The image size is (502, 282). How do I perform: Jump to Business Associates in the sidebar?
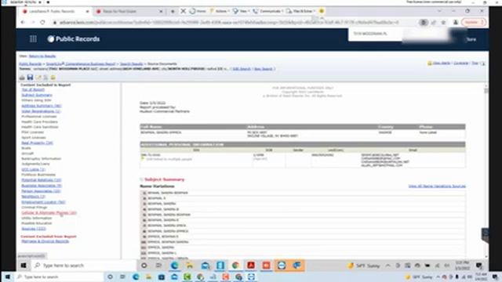click(x=42, y=186)
